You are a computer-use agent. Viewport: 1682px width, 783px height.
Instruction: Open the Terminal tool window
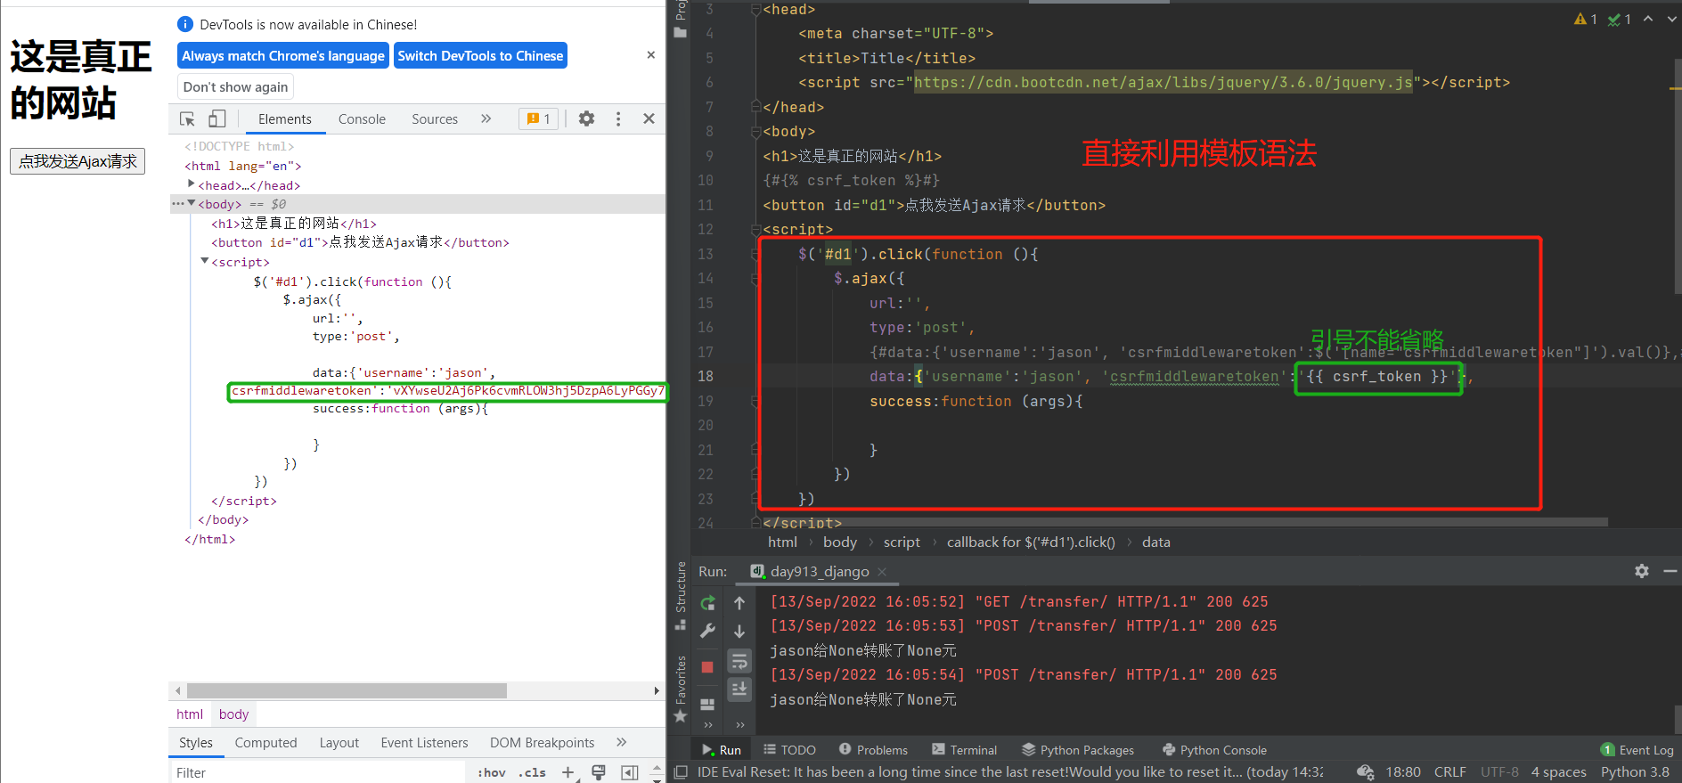[x=964, y=750]
